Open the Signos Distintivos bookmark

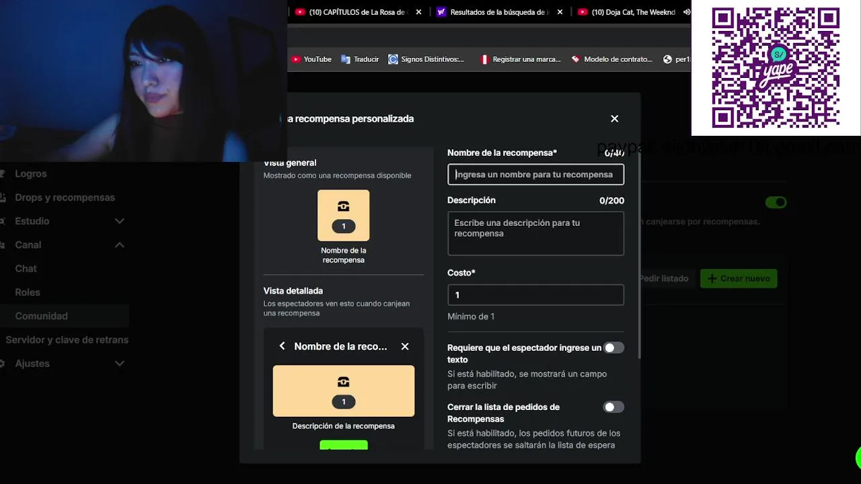pos(426,59)
